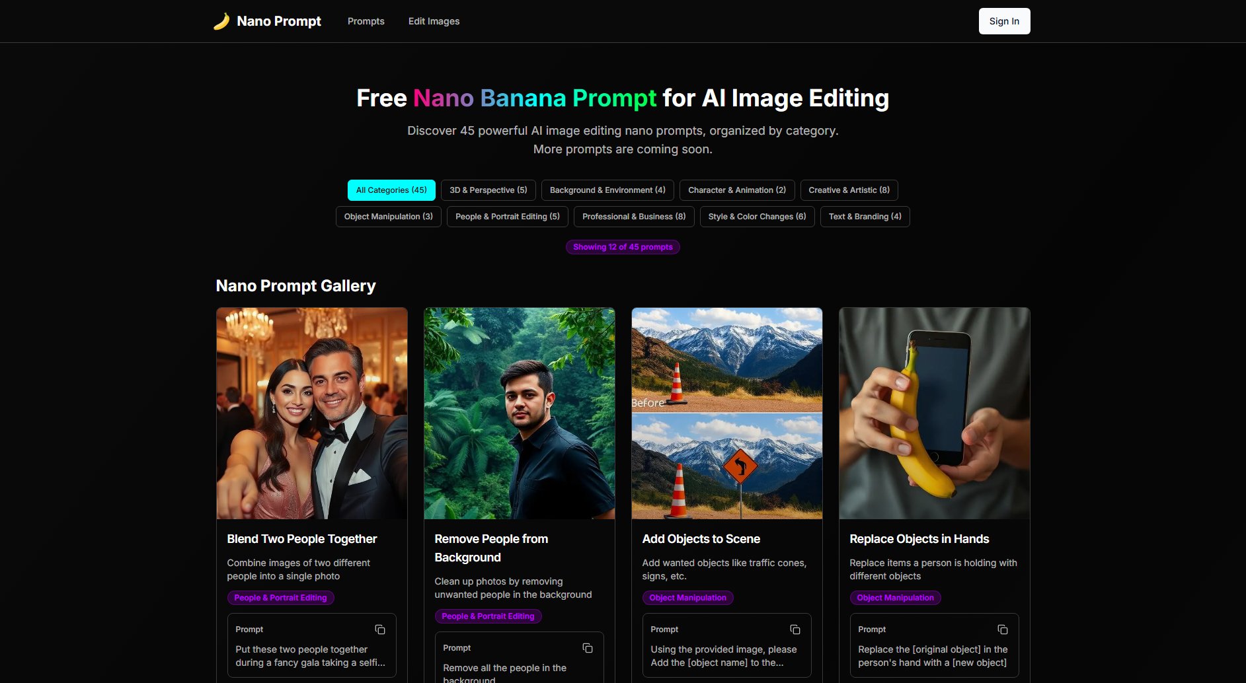The height and width of the screenshot is (683, 1246).
Task: Click the Nano Prompt Gallery heading
Action: tap(295, 286)
